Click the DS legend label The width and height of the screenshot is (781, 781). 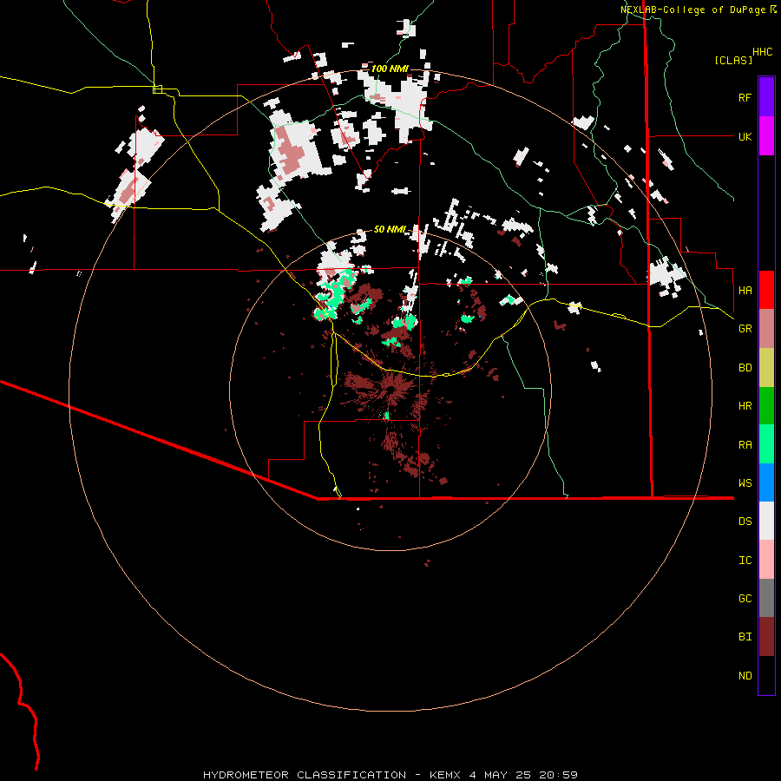tap(745, 522)
